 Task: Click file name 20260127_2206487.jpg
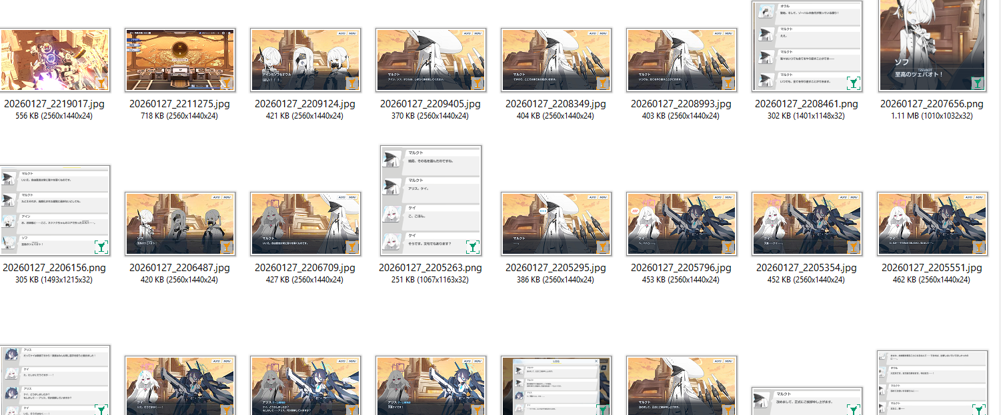(179, 268)
